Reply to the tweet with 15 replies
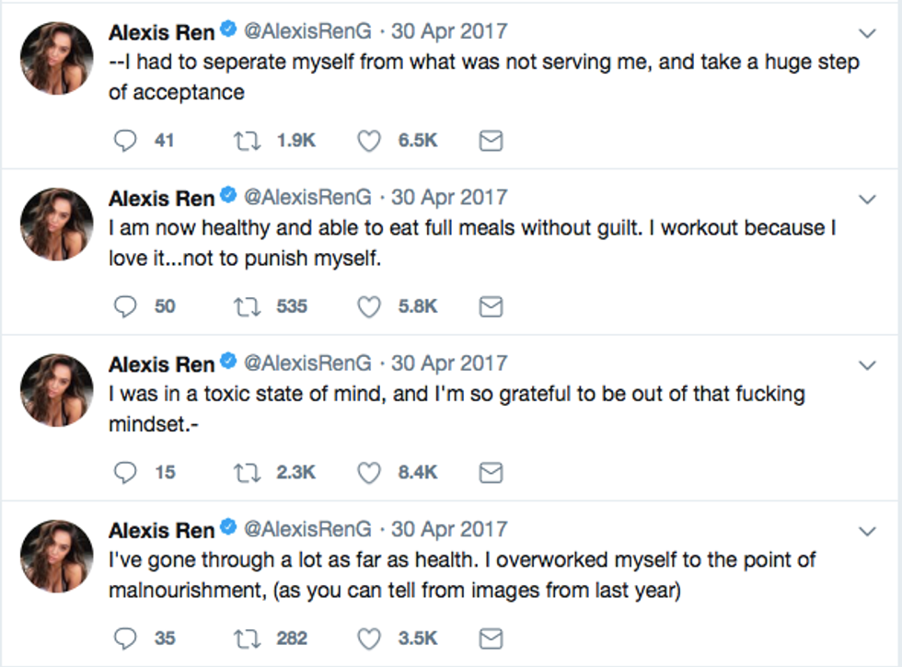The height and width of the screenshot is (667, 902). pyautogui.click(x=125, y=472)
